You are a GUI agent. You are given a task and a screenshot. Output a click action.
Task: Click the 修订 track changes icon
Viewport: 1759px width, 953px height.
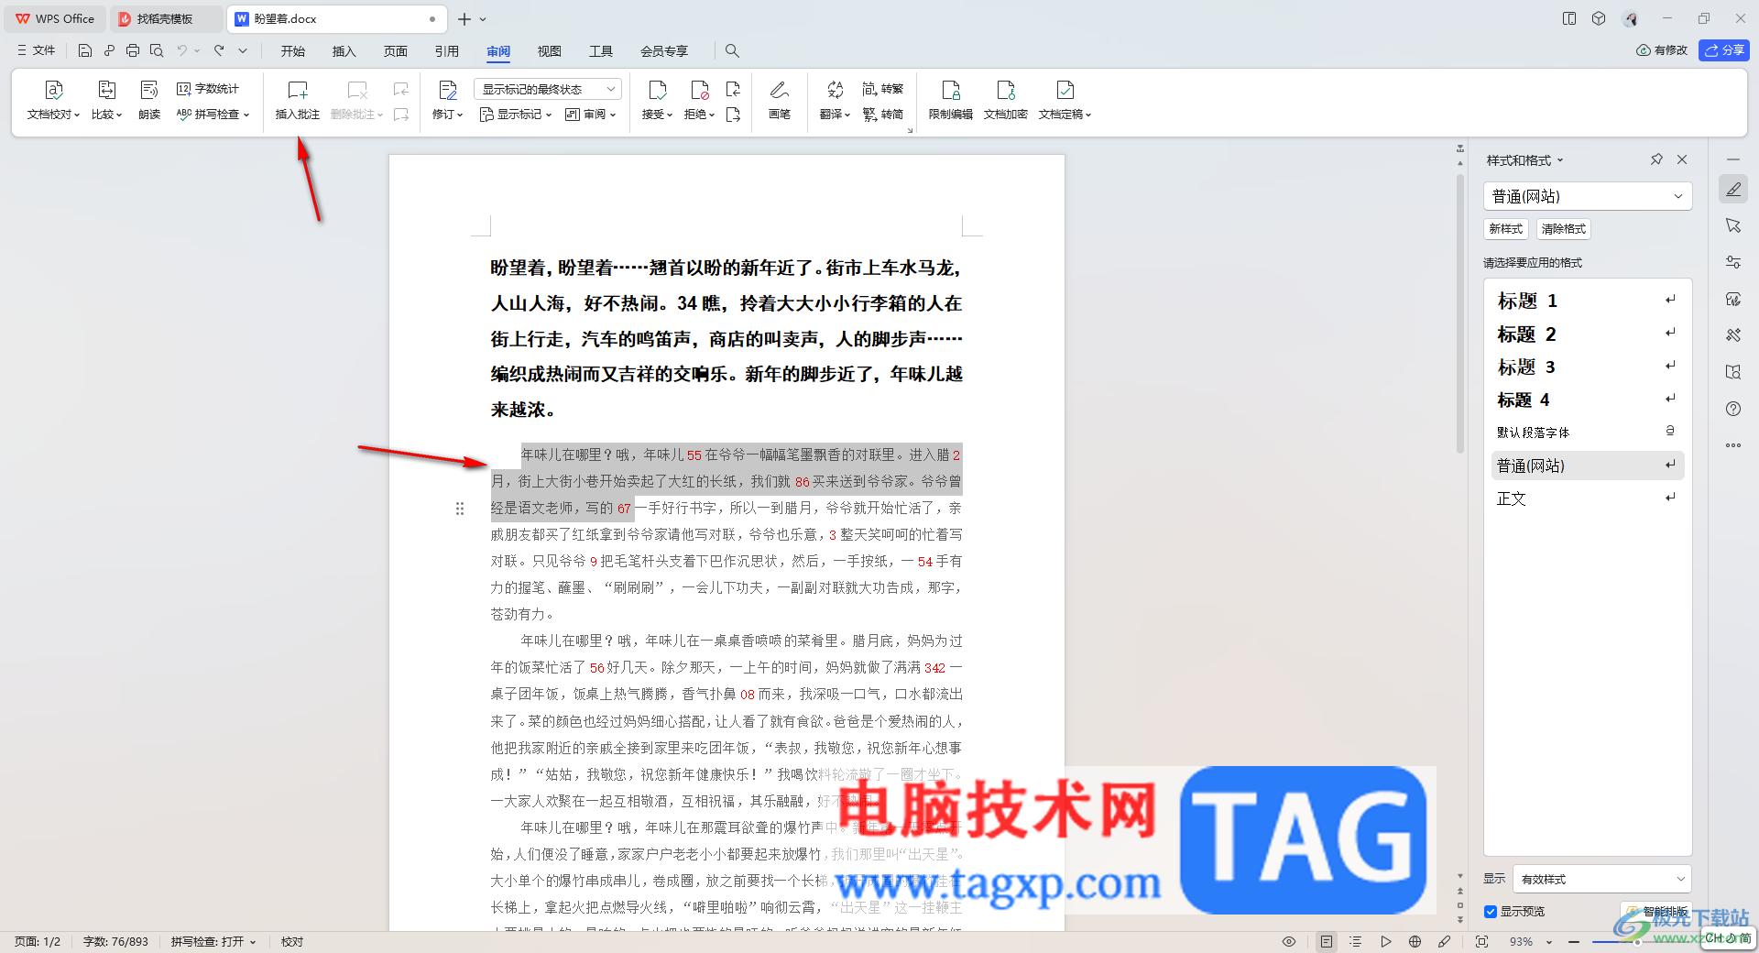[x=448, y=90]
